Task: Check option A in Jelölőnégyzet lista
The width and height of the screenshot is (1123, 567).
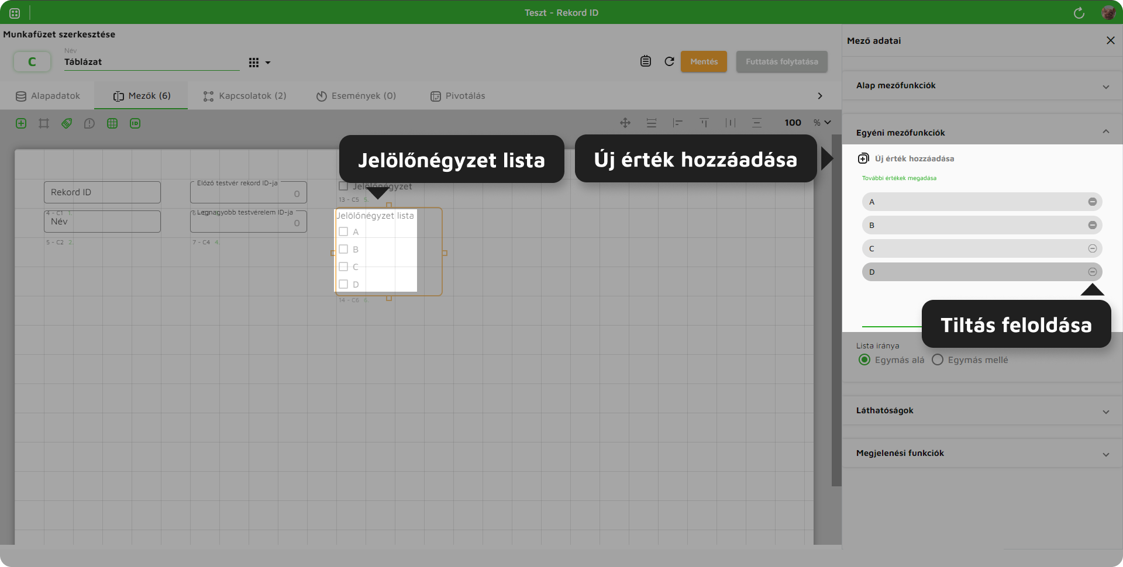Action: coord(343,232)
